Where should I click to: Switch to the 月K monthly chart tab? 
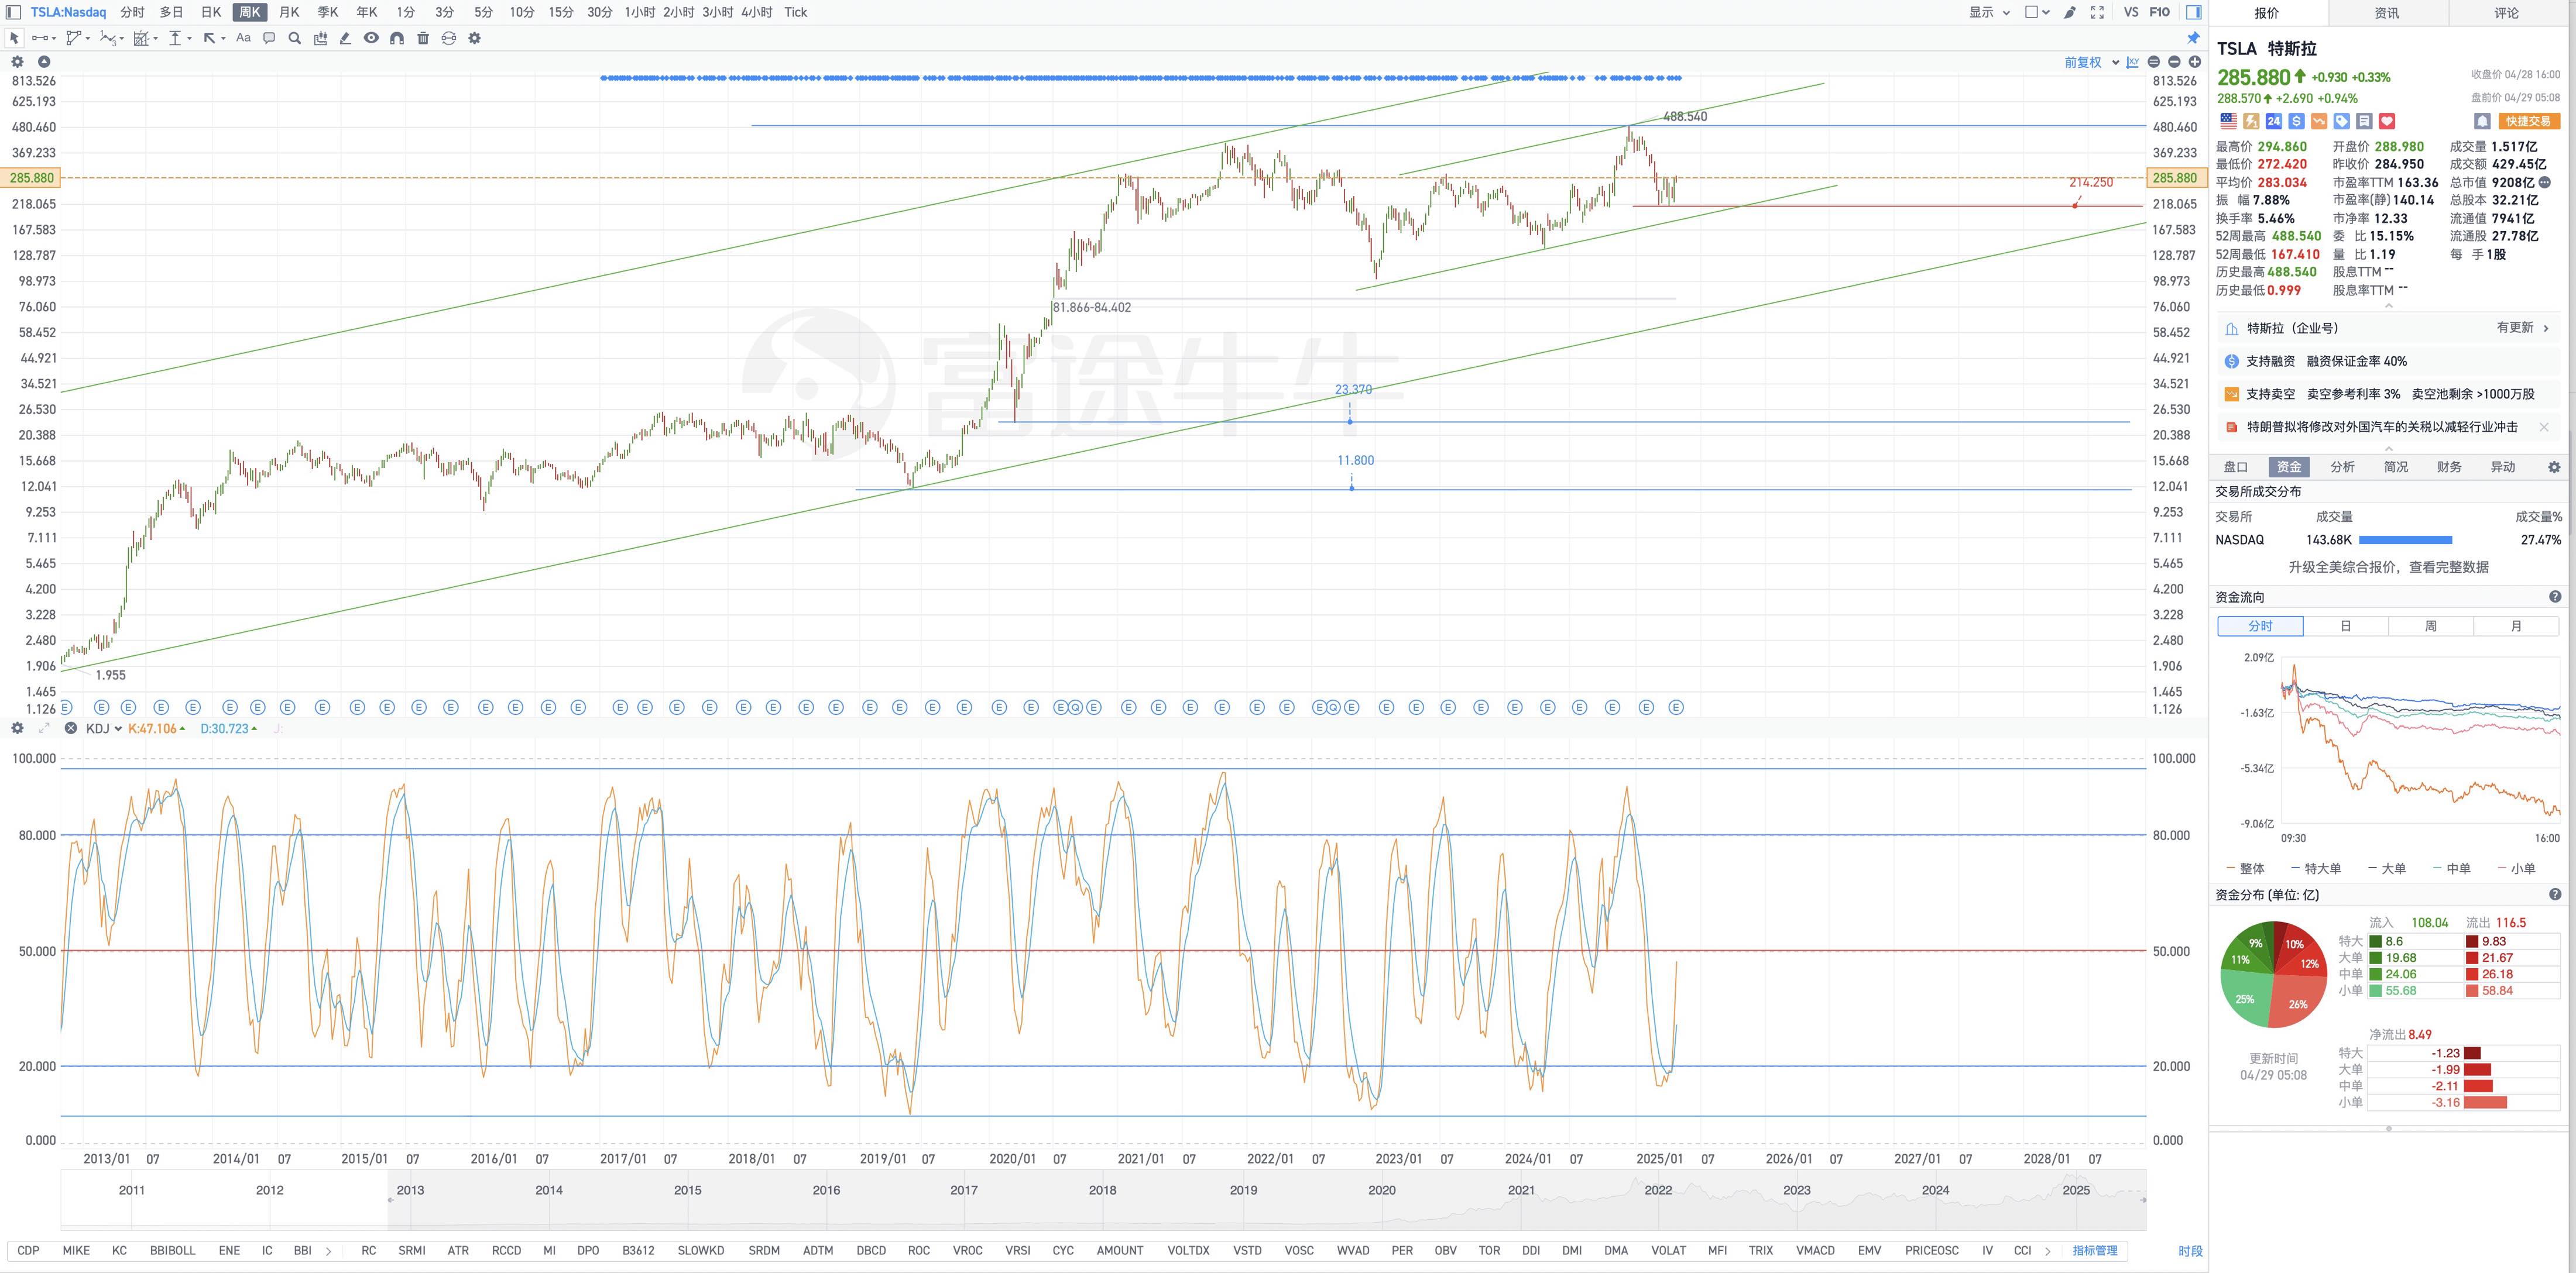point(289,12)
